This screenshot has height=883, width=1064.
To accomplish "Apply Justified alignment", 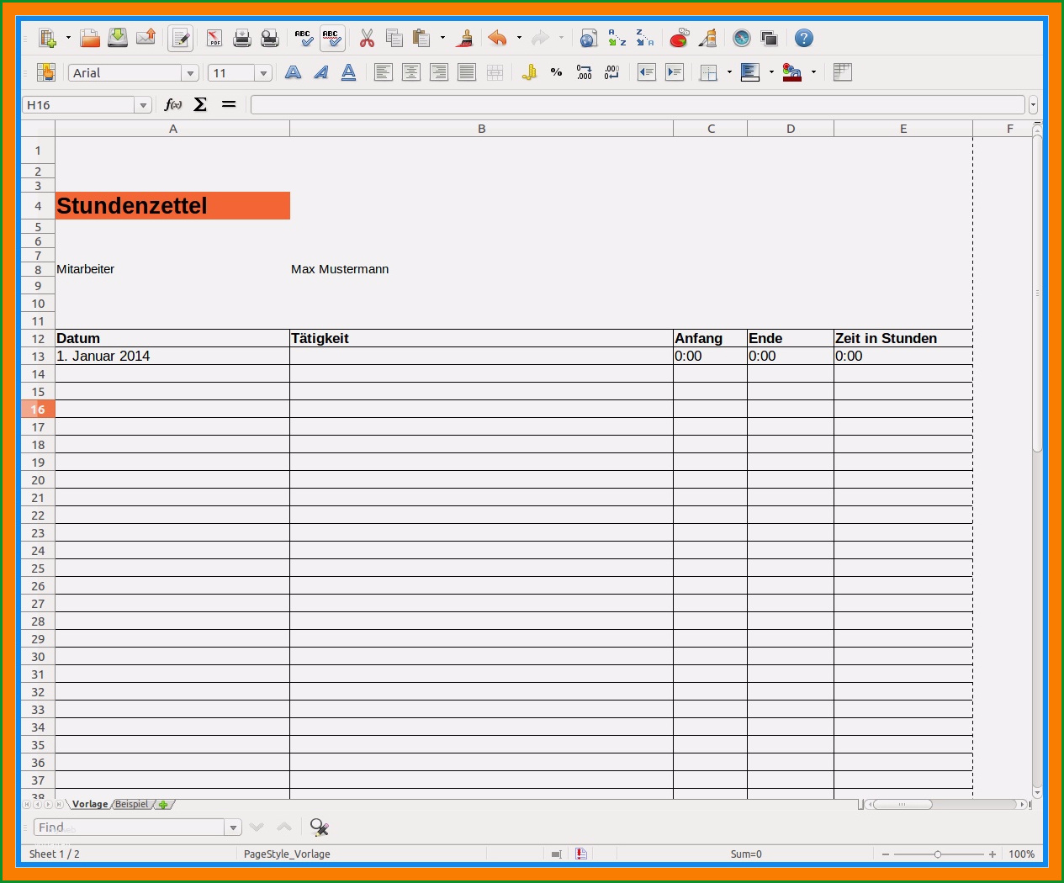I will (x=466, y=72).
